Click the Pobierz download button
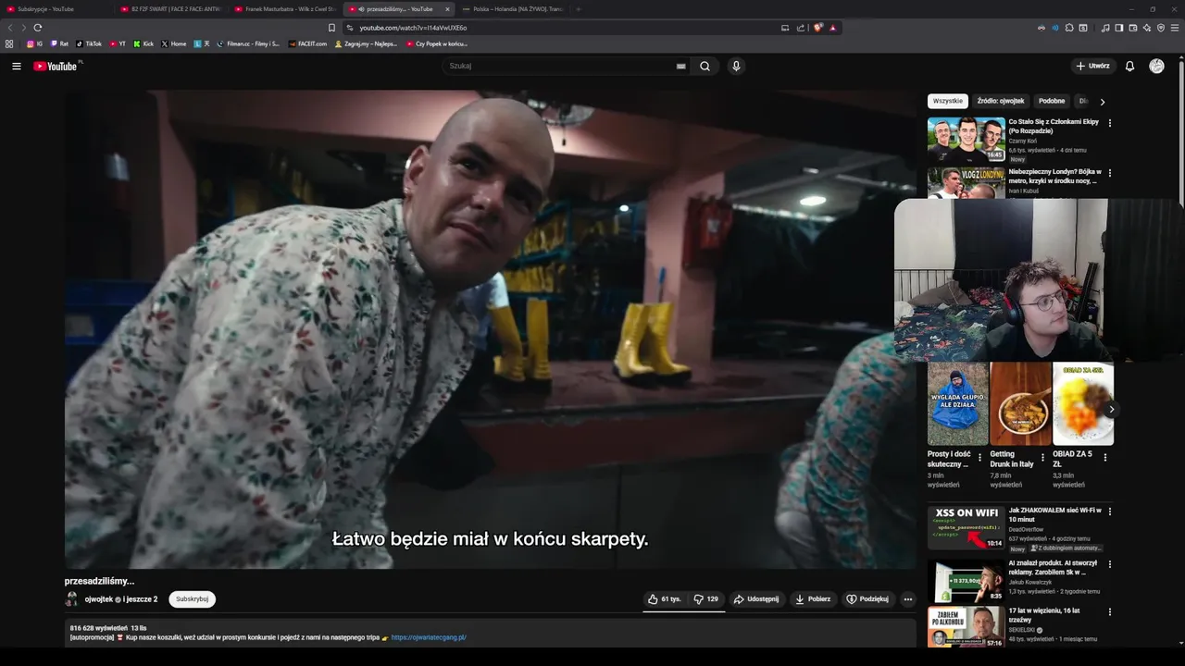This screenshot has height=666, width=1185. (x=813, y=598)
